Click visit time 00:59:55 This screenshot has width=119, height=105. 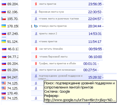(x=95, y=49)
